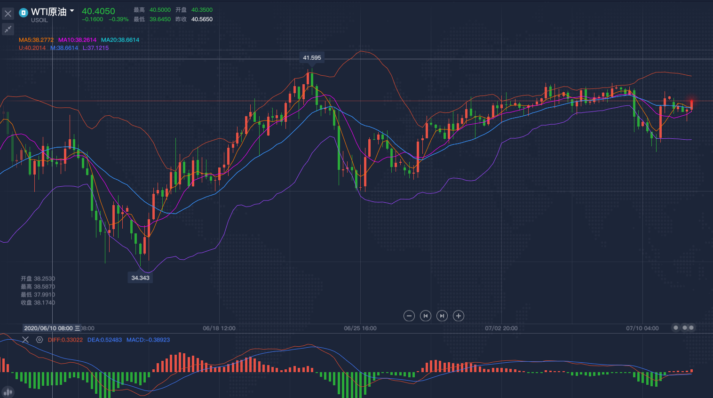
Task: Click the MA20 moving average label
Action: pos(120,40)
